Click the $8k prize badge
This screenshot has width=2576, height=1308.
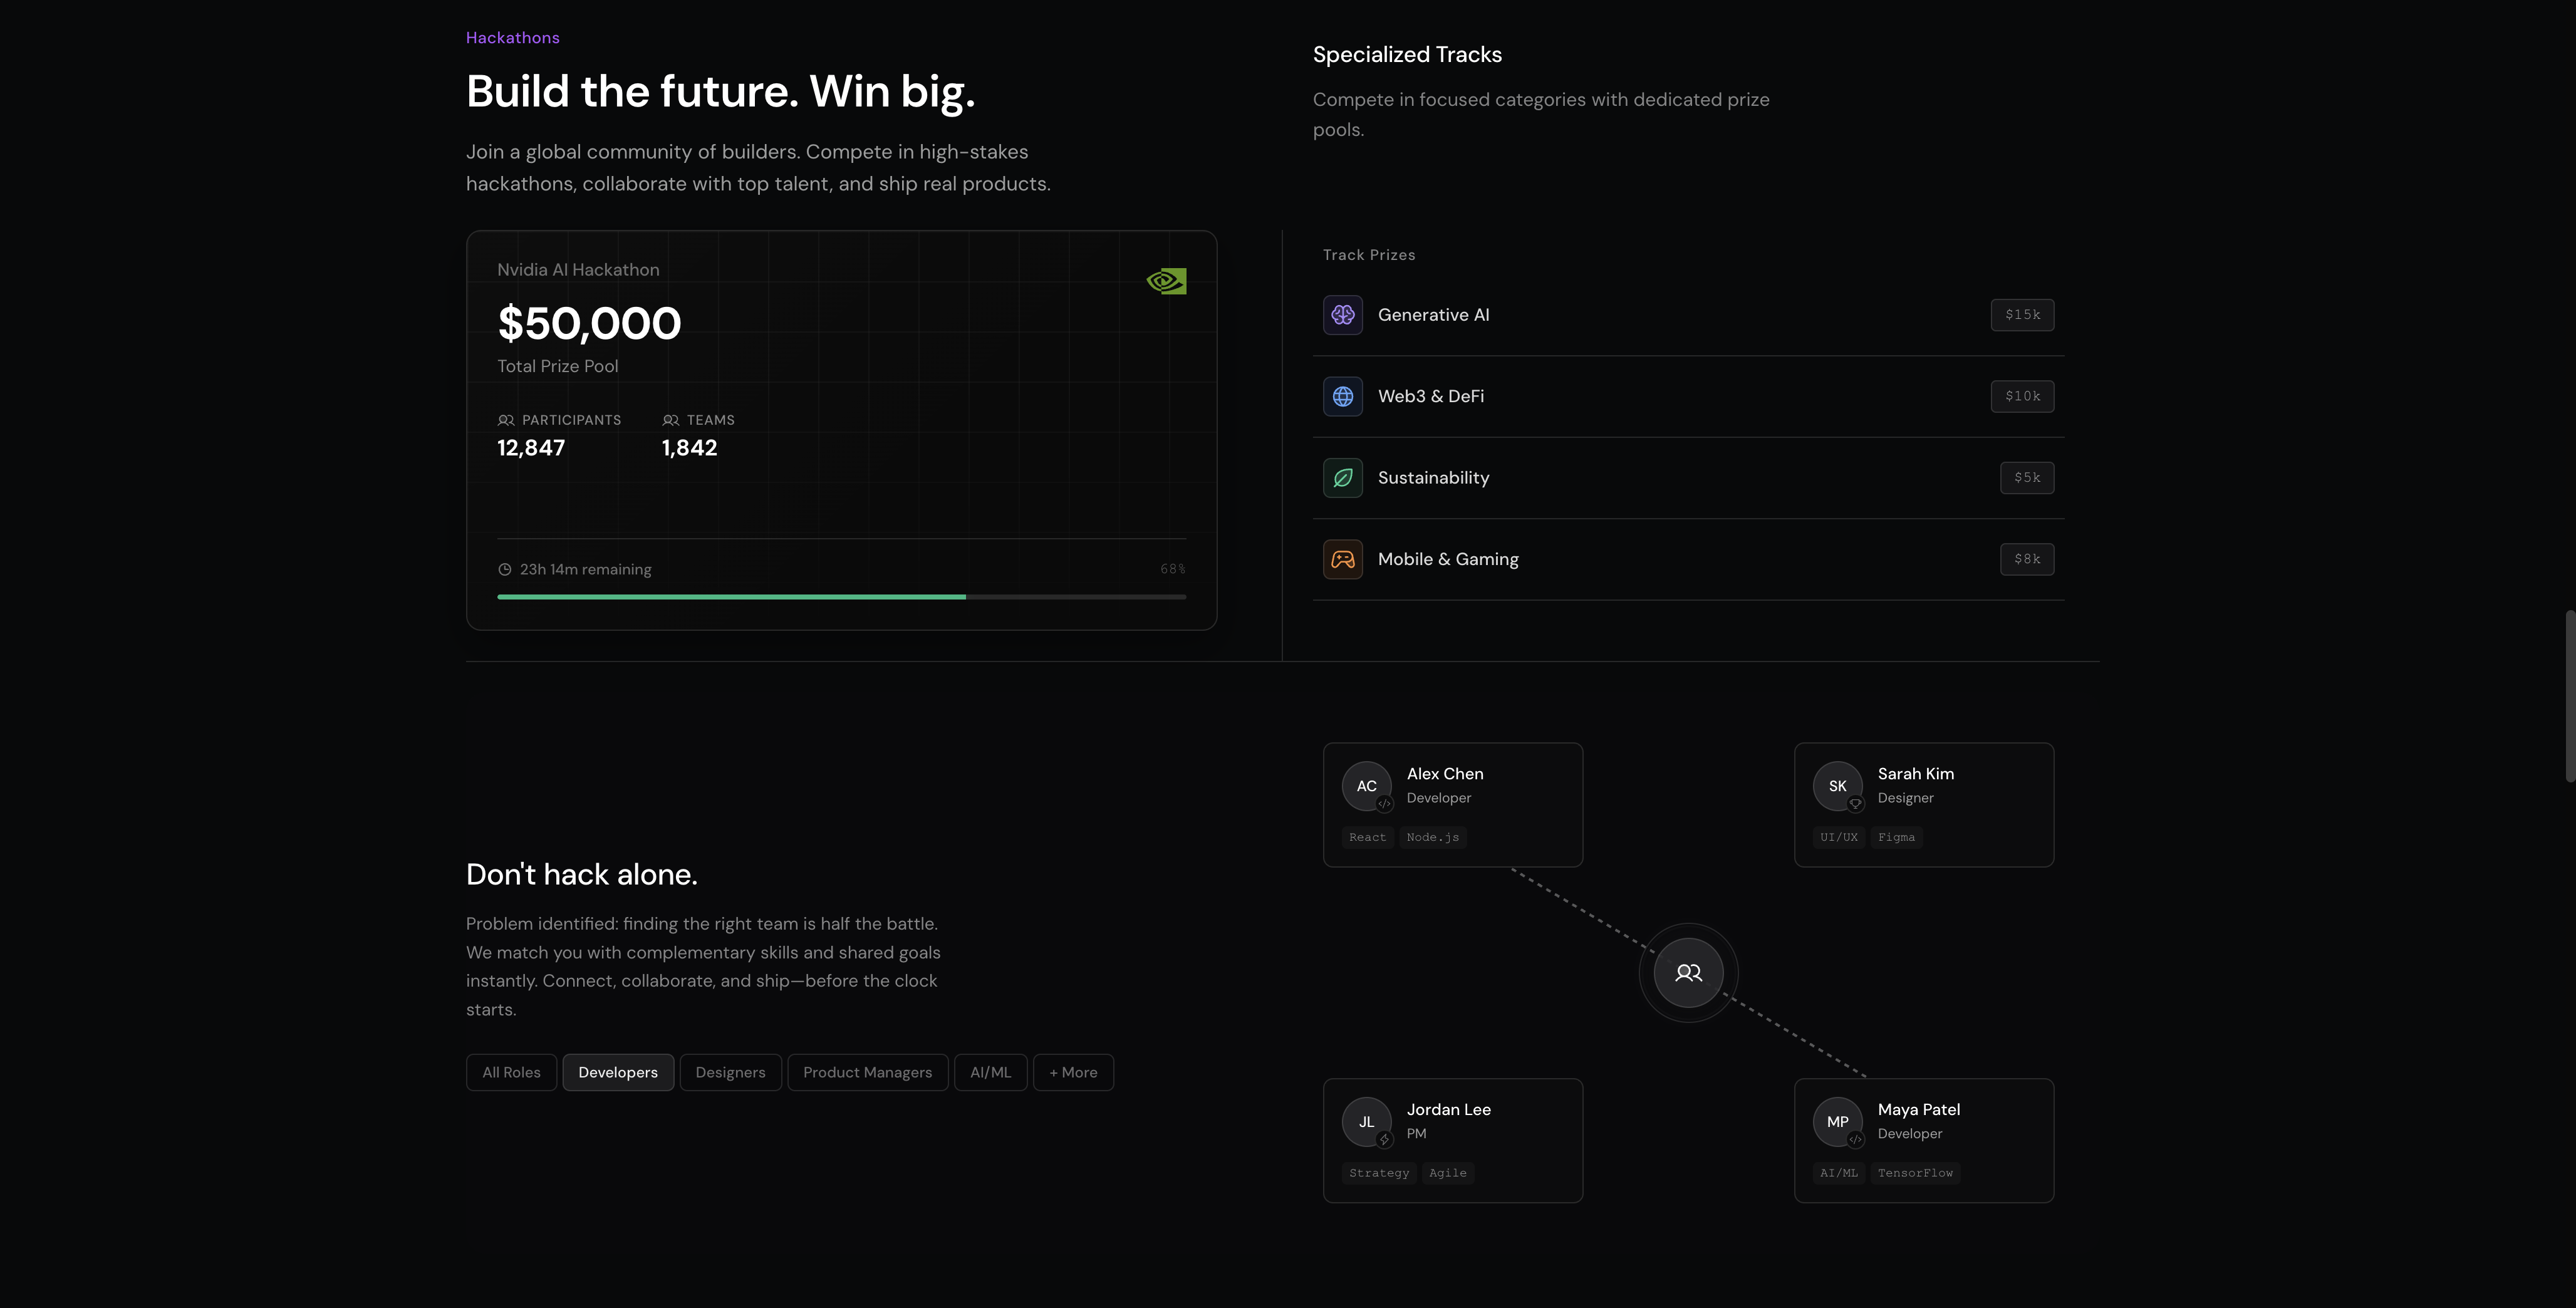(2027, 559)
